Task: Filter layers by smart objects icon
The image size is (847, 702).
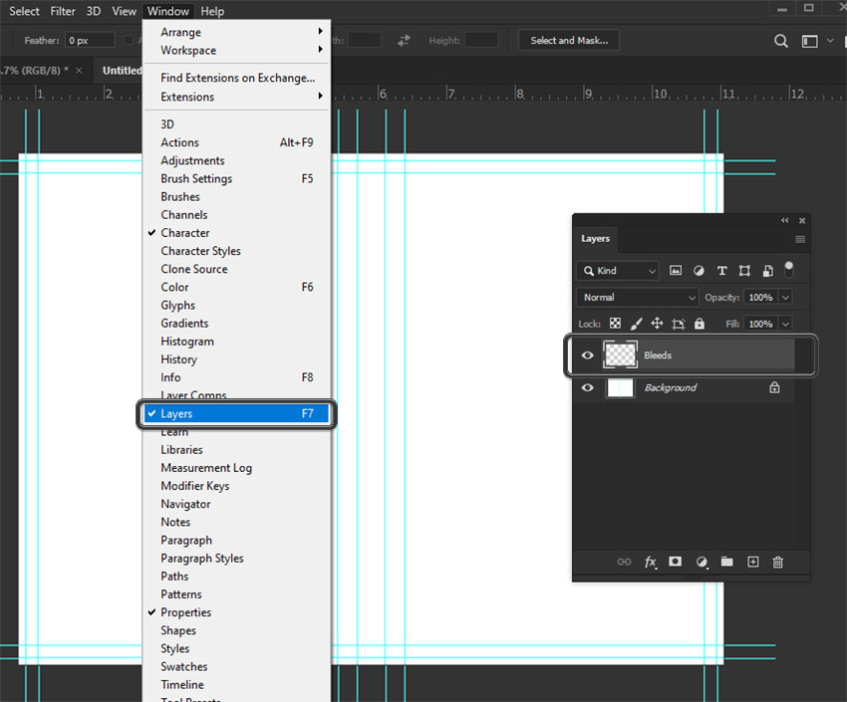Action: click(767, 270)
